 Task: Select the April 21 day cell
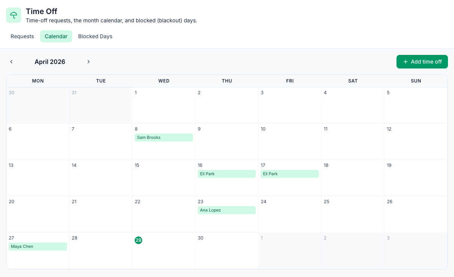pos(101,215)
